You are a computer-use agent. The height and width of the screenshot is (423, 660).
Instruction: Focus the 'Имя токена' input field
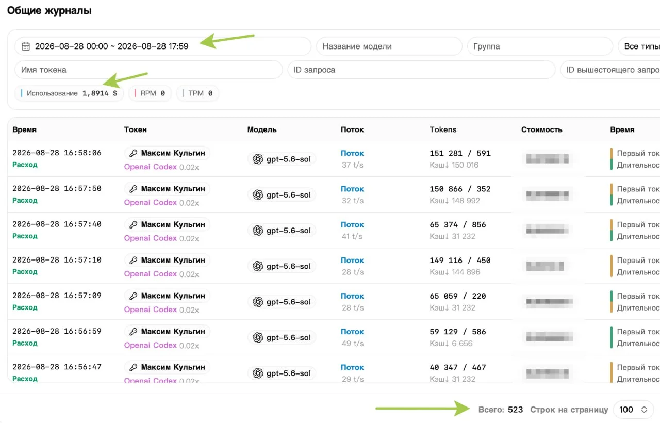(x=148, y=70)
